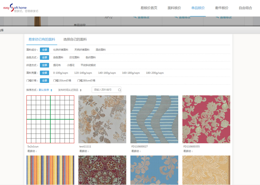This screenshot has height=185, width=260.
Task: Open the 面料核价 menu item
Action: pyautogui.click(x=174, y=8)
